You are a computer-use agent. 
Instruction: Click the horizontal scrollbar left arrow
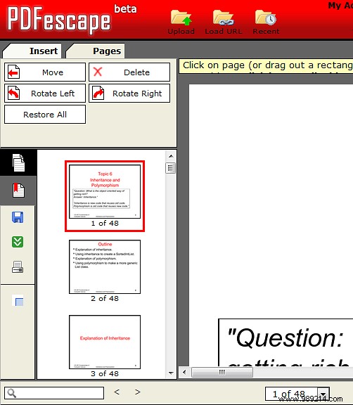(x=184, y=372)
